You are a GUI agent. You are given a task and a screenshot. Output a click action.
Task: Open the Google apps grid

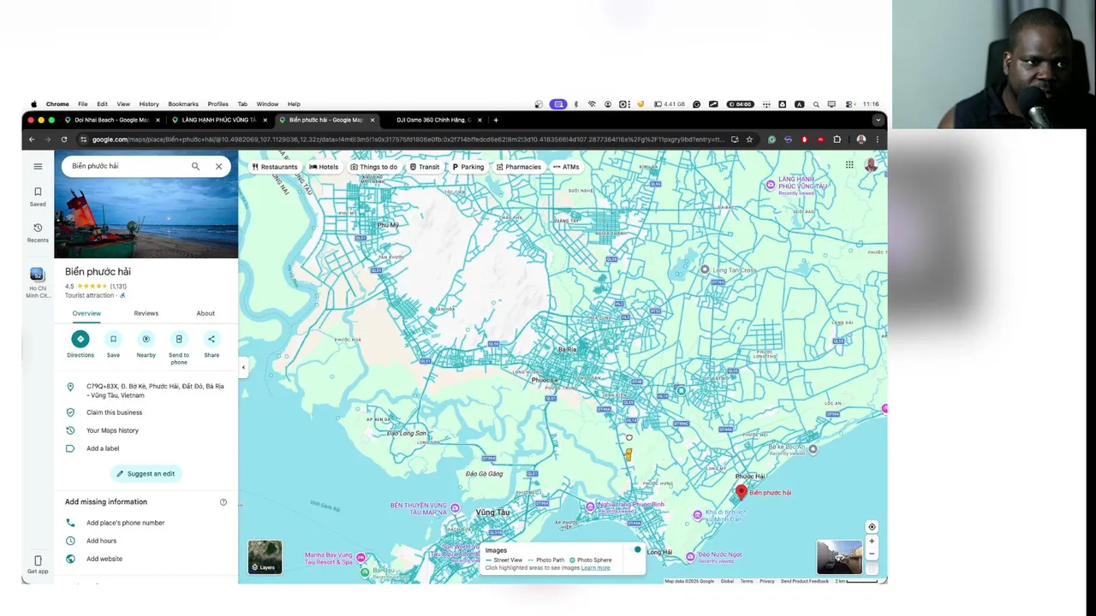[x=849, y=165]
